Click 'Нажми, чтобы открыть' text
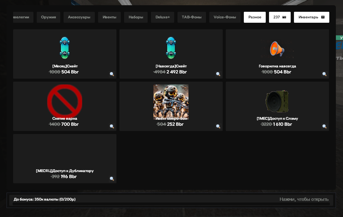Image resolution: width=343 pixels, height=217 pixels. 304,199
